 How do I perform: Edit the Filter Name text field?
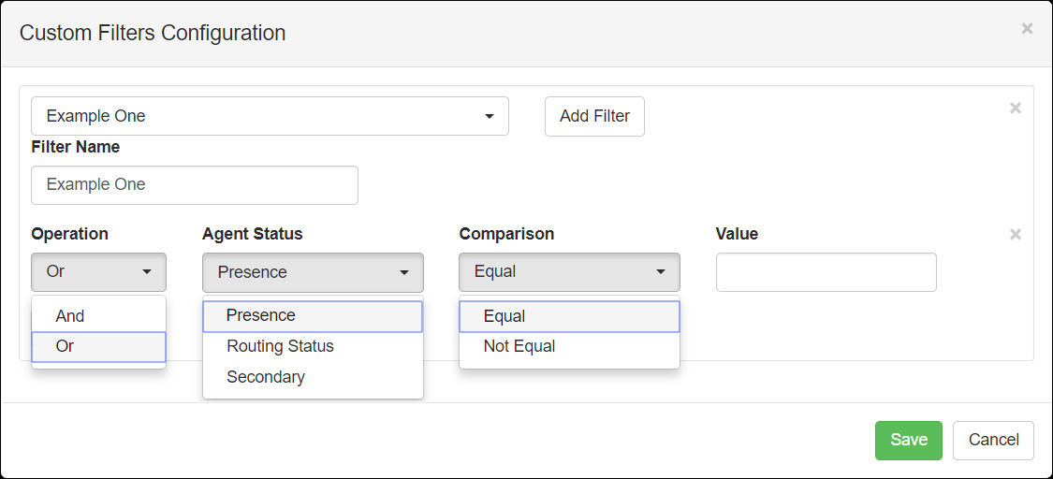(195, 185)
